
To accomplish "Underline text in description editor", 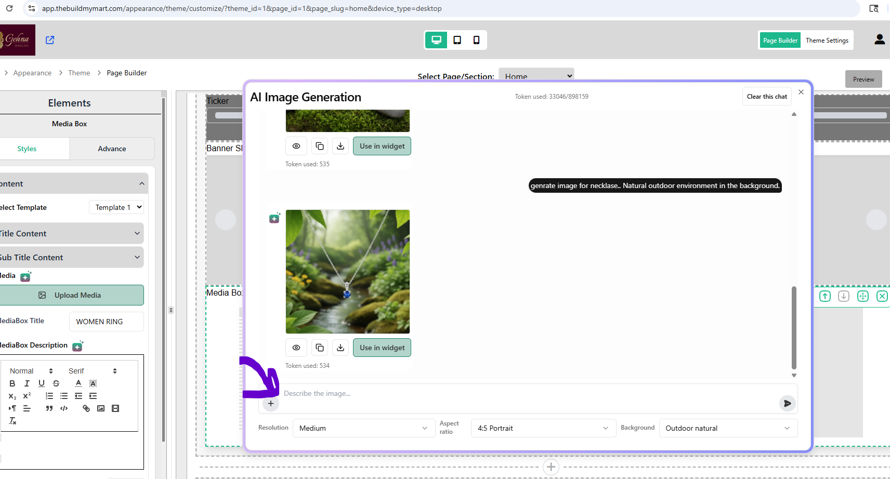I will 42,383.
